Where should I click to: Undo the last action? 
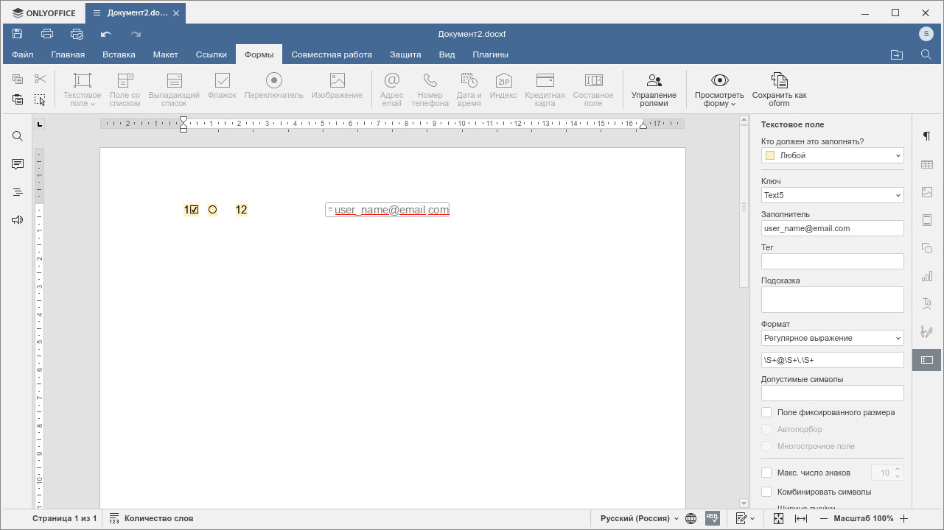pyautogui.click(x=106, y=34)
